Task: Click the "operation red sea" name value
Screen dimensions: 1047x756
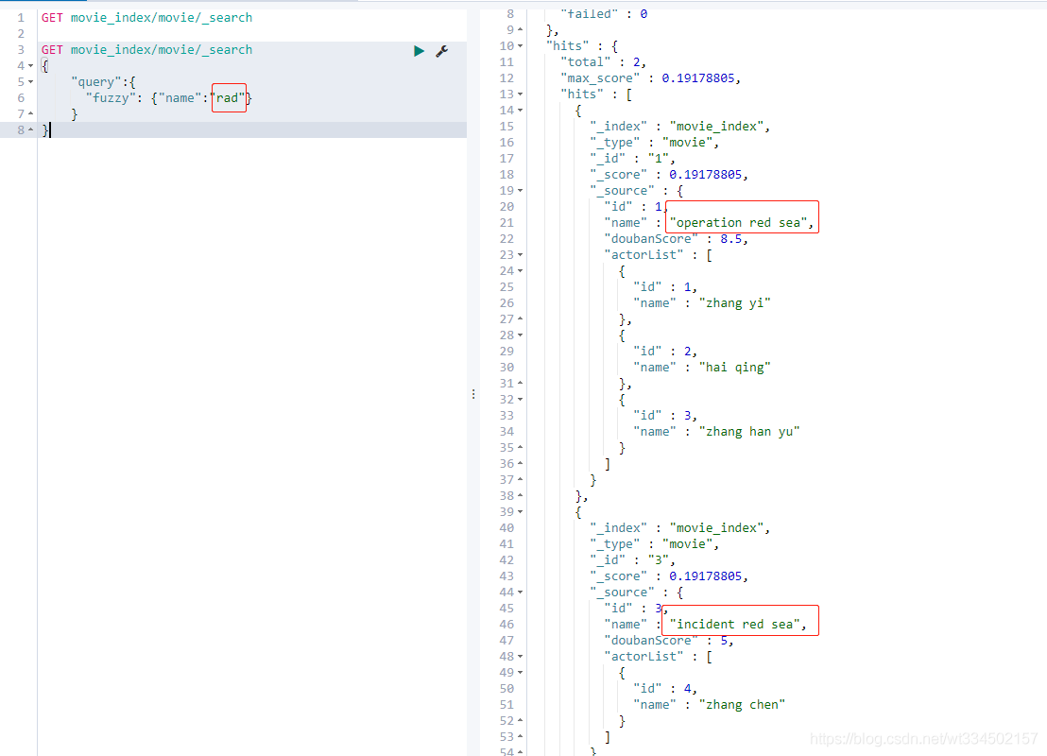Action: 738,223
